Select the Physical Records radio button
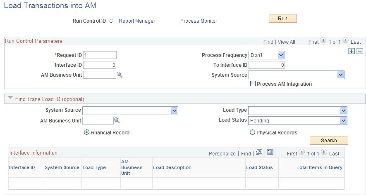 252,132
